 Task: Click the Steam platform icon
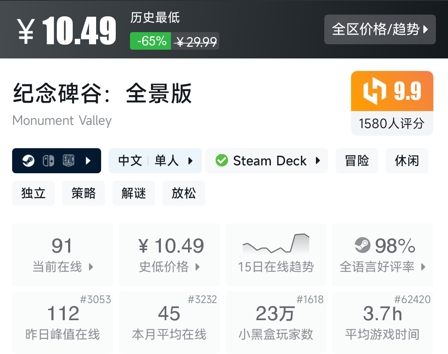click(x=28, y=161)
